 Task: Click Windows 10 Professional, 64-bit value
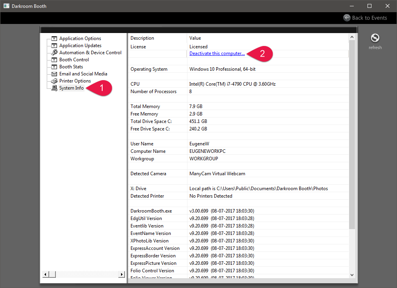coord(222,69)
